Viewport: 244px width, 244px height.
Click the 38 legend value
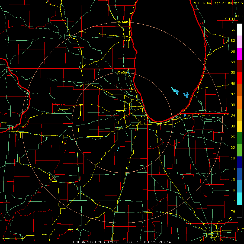click(x=233, y=105)
